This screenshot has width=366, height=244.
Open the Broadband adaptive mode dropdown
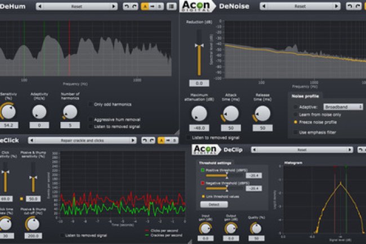click(343, 107)
